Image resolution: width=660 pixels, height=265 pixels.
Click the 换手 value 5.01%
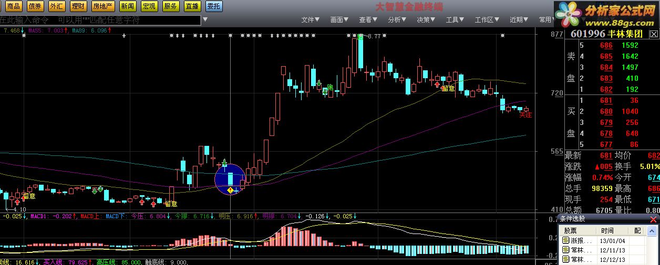tap(650, 166)
